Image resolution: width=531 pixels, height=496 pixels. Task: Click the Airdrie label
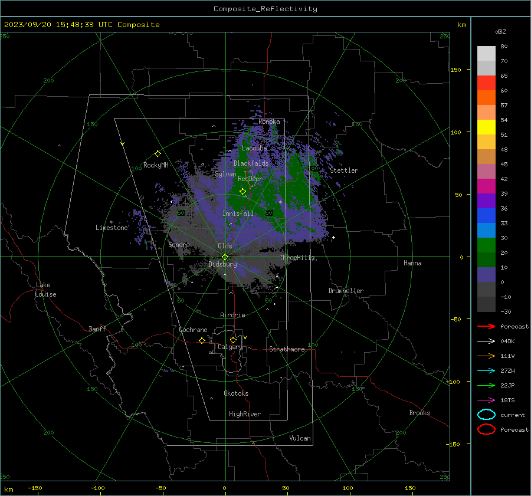232,315
